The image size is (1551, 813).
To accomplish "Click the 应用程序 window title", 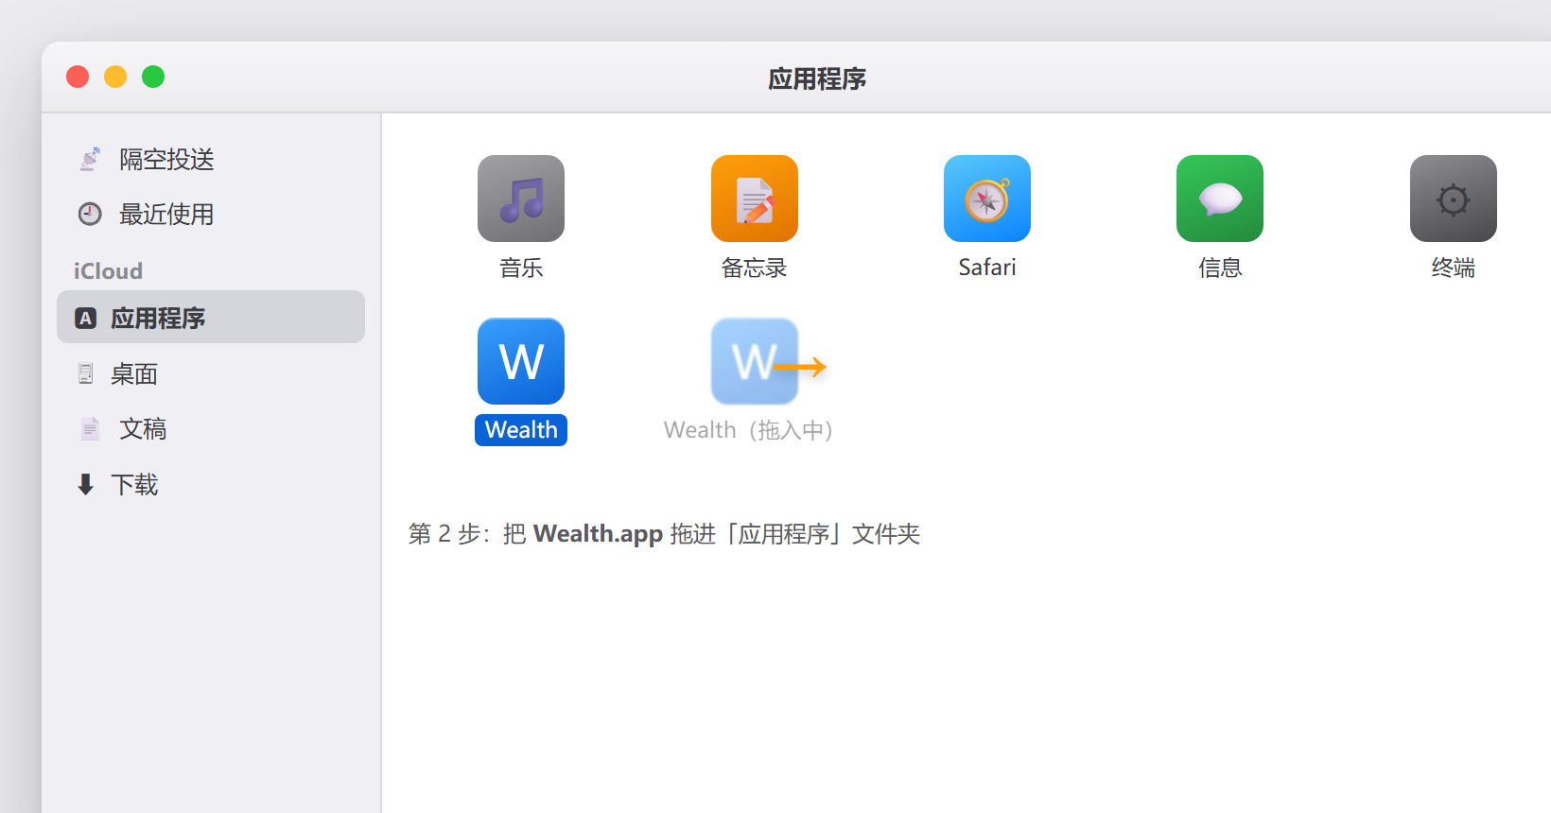I will click(x=817, y=78).
